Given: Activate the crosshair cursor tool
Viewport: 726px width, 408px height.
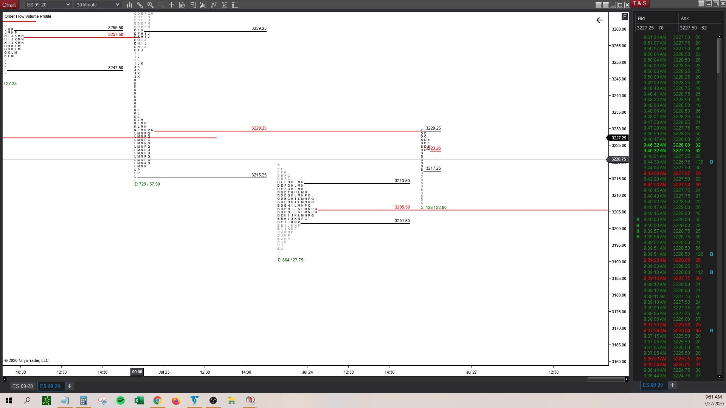Looking at the screenshot, I should (171, 5).
